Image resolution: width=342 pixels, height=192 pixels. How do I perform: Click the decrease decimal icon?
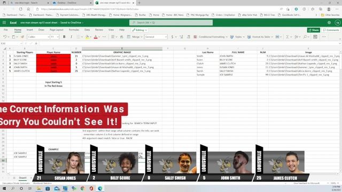[189, 37]
